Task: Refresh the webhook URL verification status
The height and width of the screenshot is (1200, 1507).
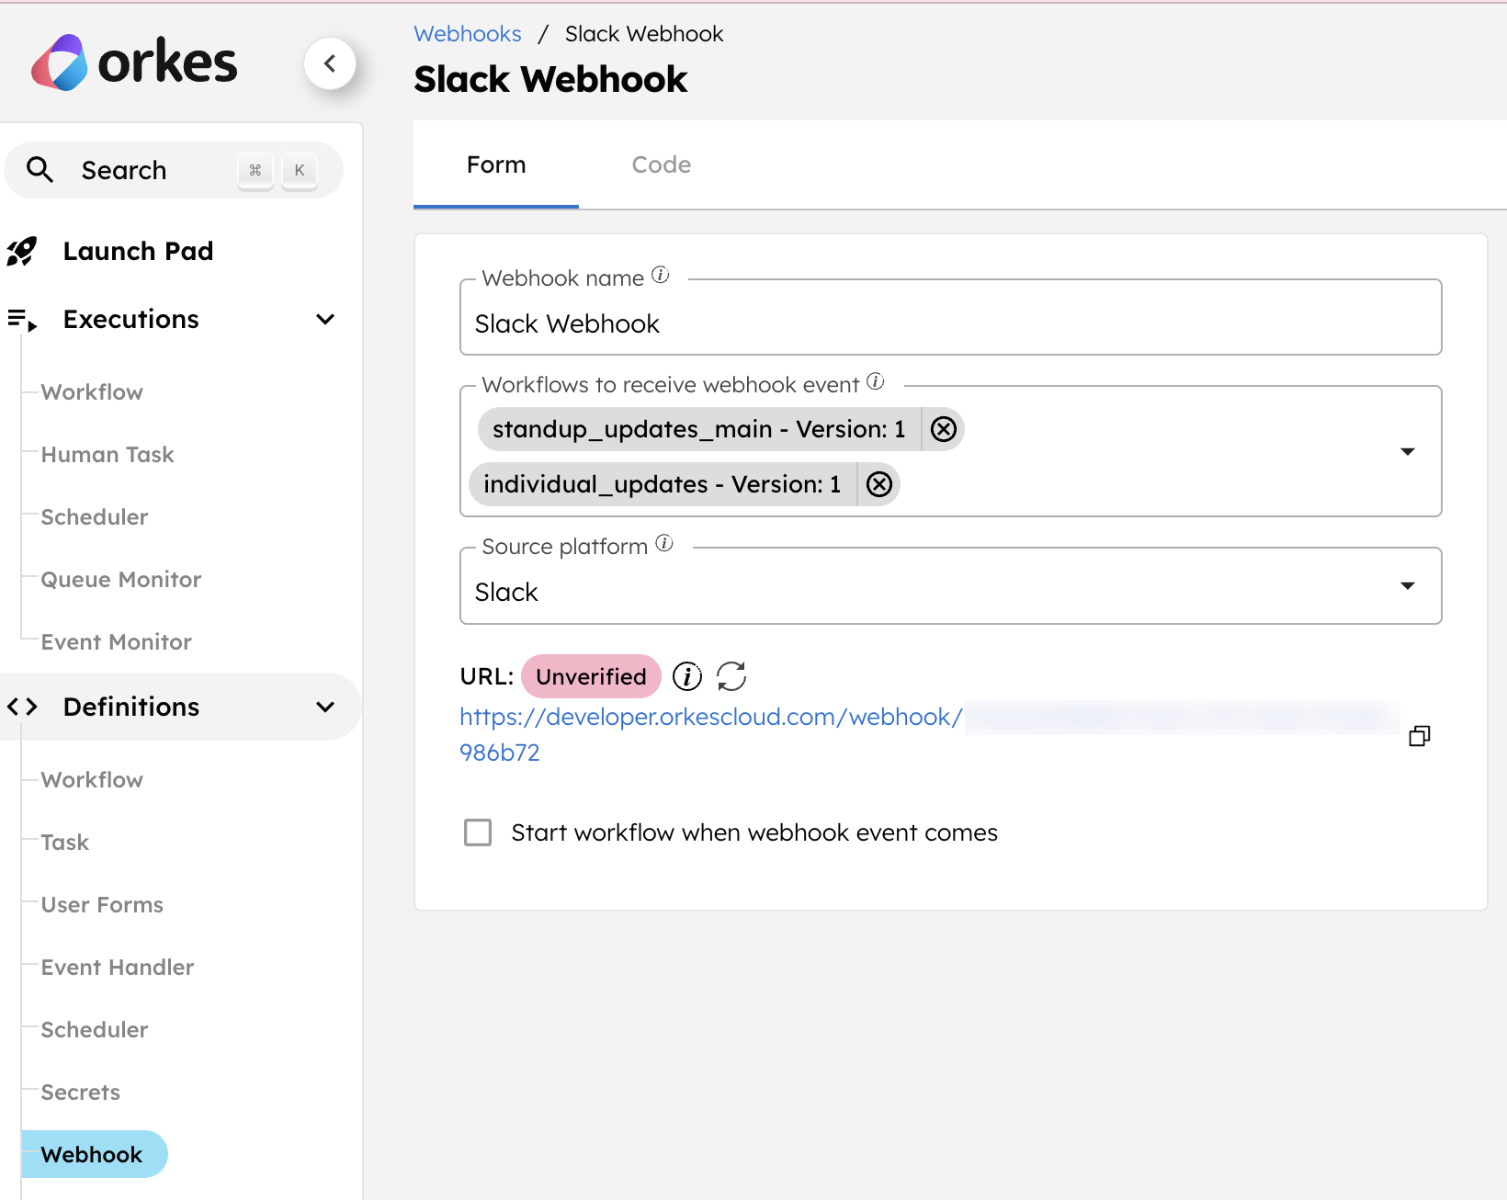Action: [x=731, y=676]
